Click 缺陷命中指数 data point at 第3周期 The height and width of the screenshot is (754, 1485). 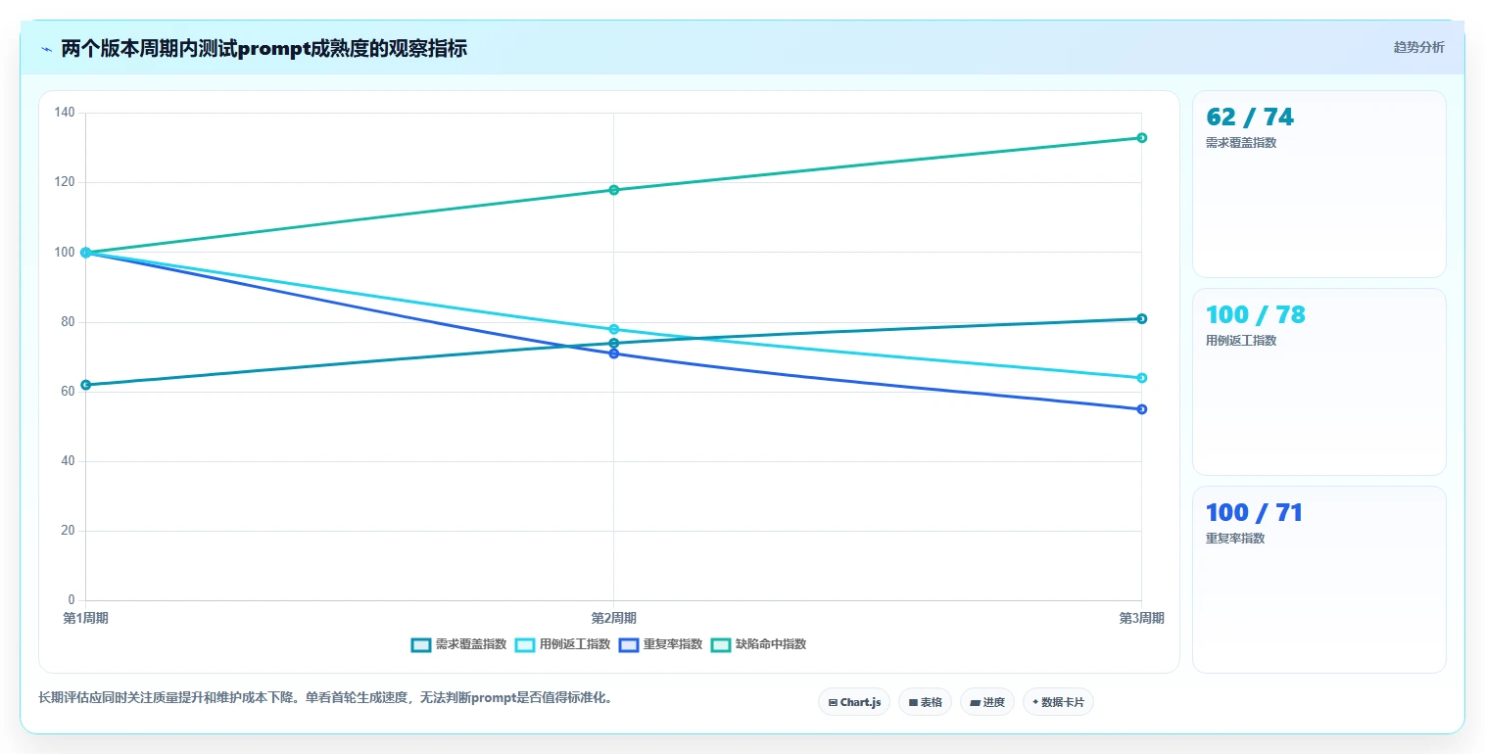pyautogui.click(x=1141, y=138)
